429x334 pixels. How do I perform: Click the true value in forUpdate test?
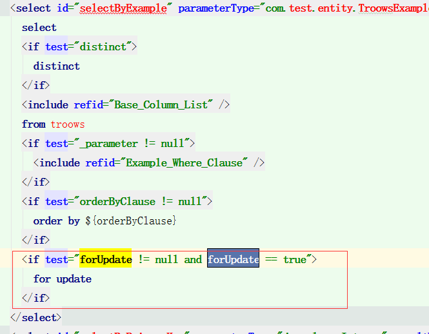tap(294, 259)
